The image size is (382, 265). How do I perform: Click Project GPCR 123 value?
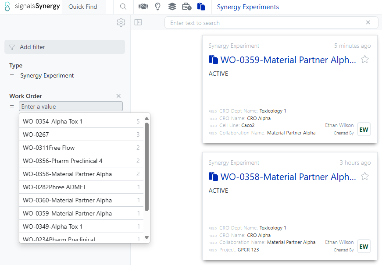(248, 250)
